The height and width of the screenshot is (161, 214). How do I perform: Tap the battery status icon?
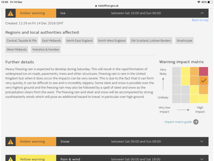pos(210,2)
